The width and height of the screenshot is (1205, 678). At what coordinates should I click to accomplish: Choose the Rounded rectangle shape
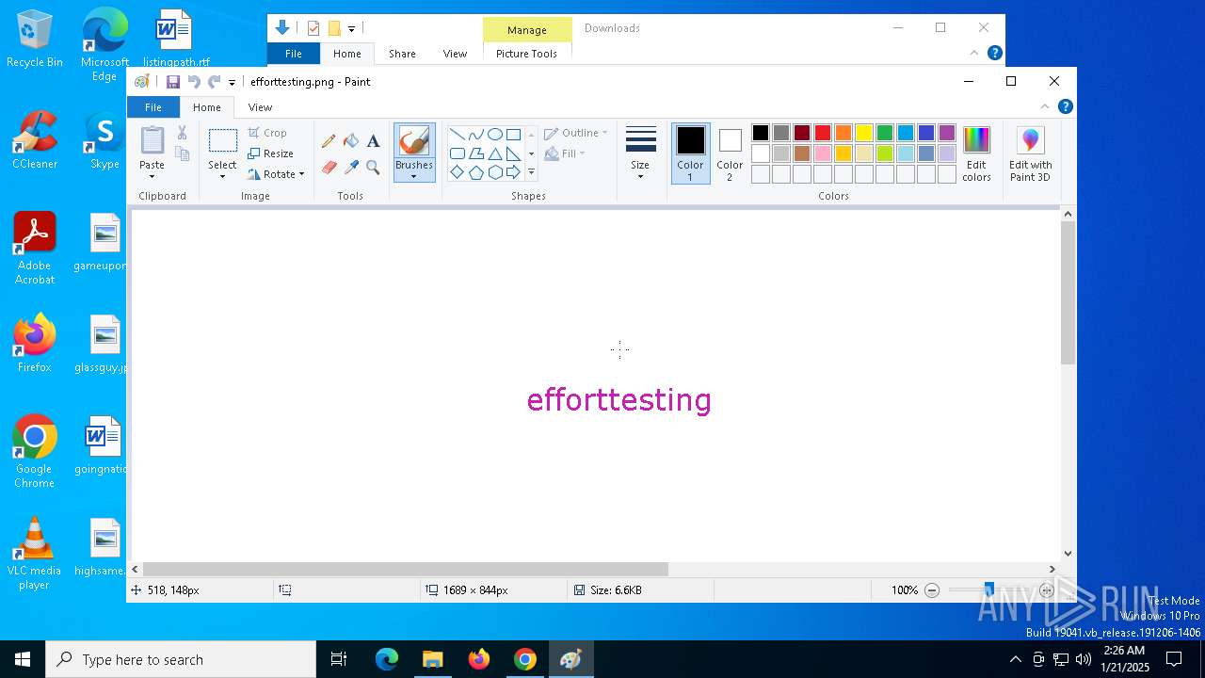(x=457, y=153)
